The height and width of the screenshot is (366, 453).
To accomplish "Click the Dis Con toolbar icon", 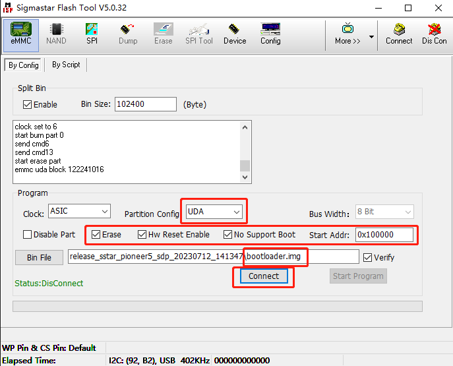I will click(435, 34).
